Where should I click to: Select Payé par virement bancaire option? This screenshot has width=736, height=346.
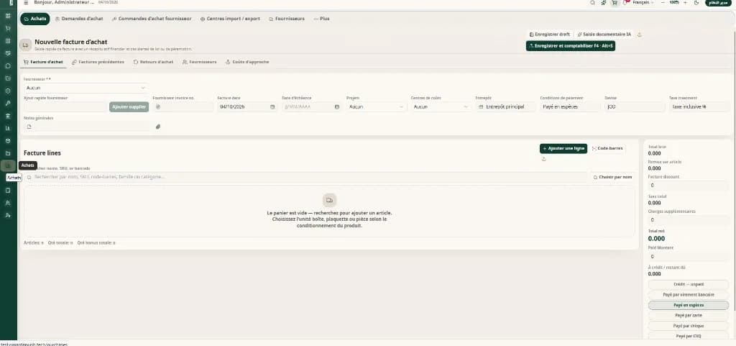point(688,294)
